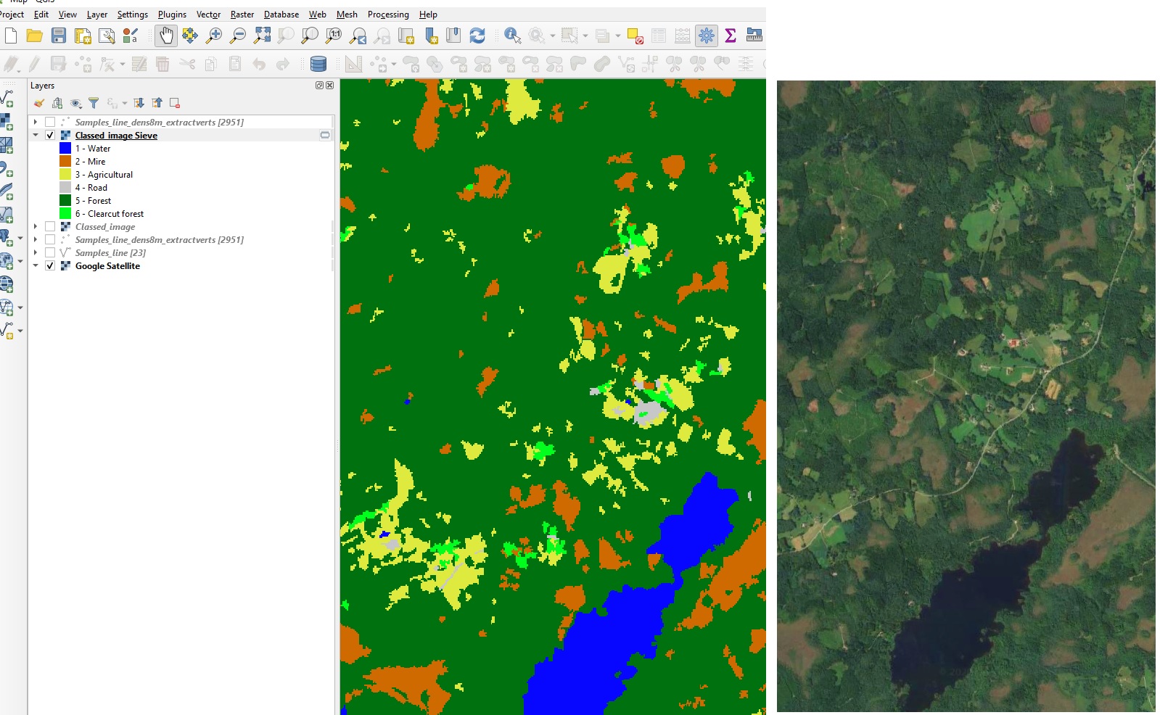Open select features tool dropdown arrow
1160x715 pixels.
click(585, 36)
